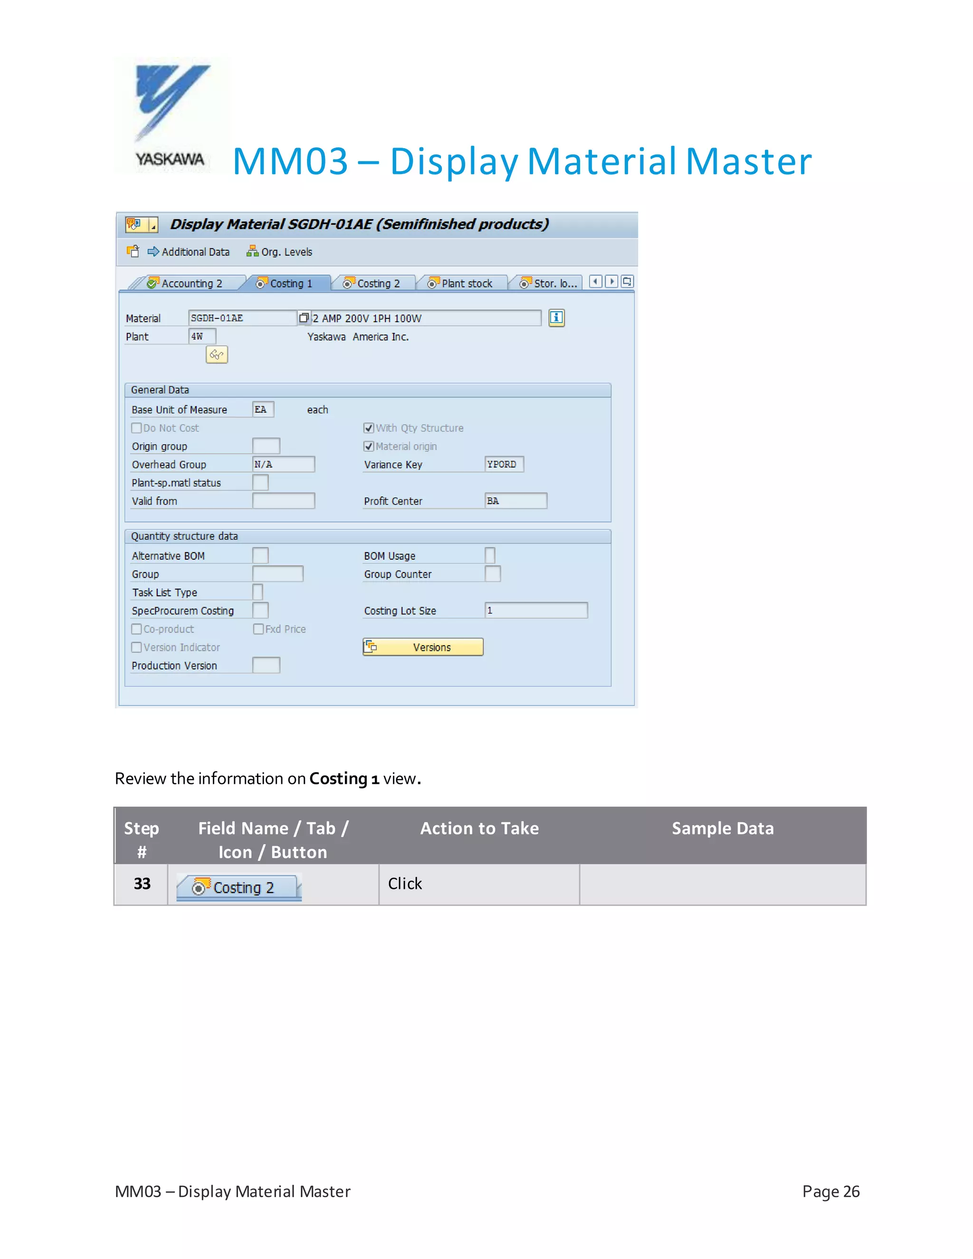Click the Material field SGDH-01AE
The image size is (973, 1259).
click(x=243, y=318)
